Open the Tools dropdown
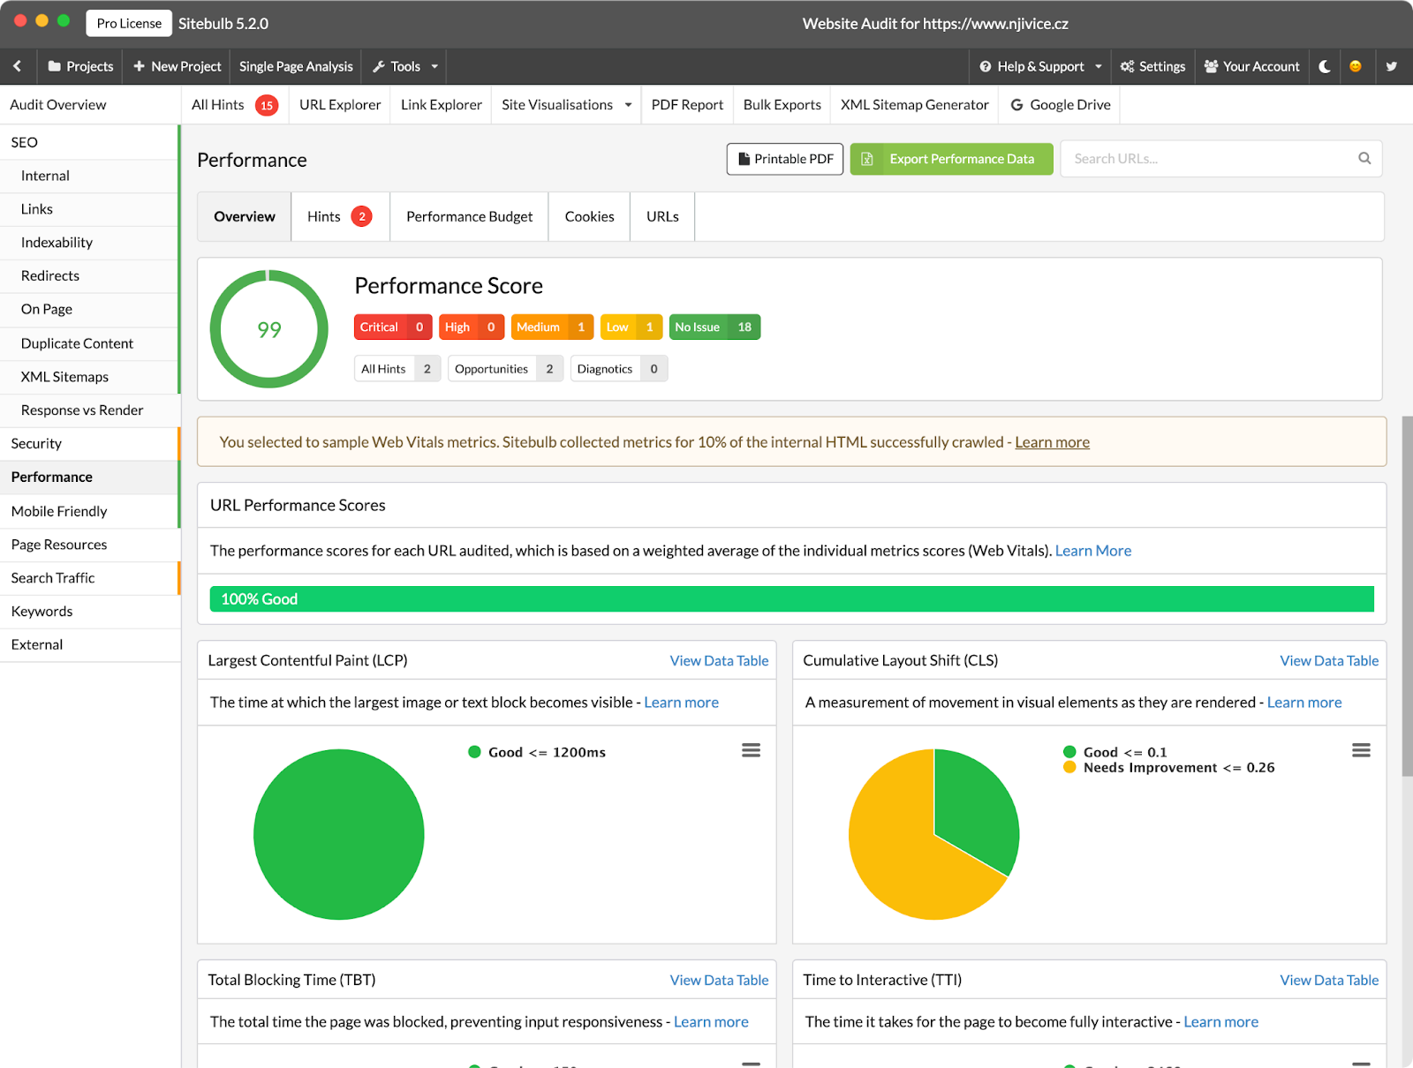 [x=404, y=66]
